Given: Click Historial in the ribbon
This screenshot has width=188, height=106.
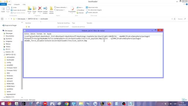Looking at the screenshot, I should (x=80, y=13).
